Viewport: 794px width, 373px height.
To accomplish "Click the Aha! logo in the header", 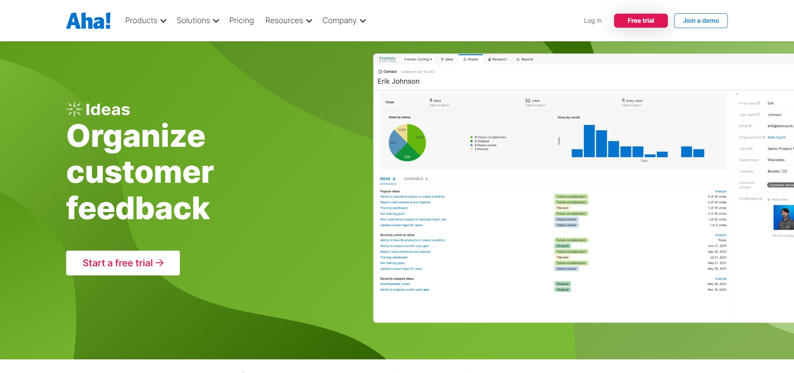I will [x=88, y=20].
